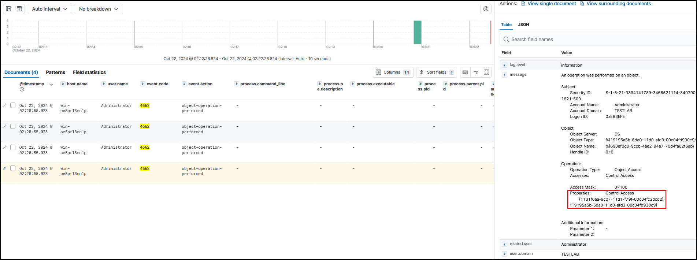Click View single document link
This screenshot has width=697, height=260.
point(551,4)
